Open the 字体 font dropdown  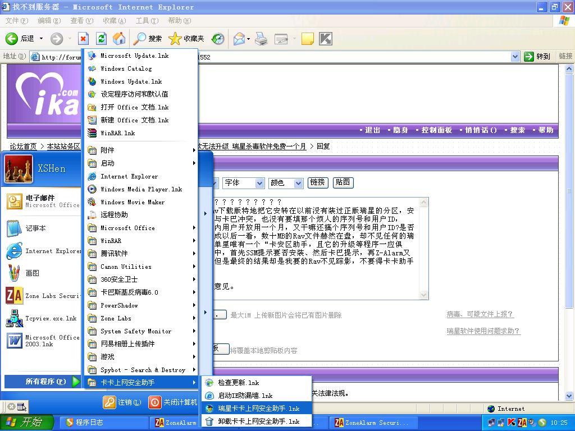pyautogui.click(x=259, y=183)
